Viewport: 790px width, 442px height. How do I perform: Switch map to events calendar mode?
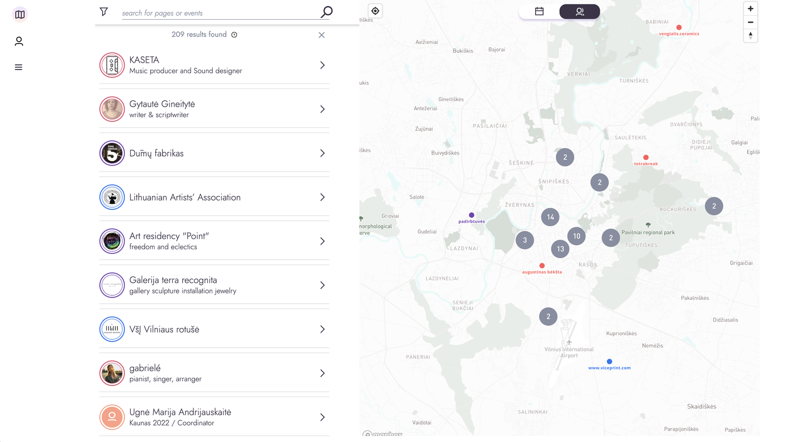(539, 11)
